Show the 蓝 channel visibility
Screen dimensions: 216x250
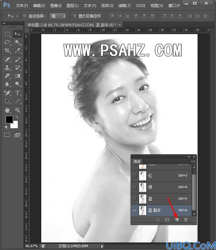135,199
